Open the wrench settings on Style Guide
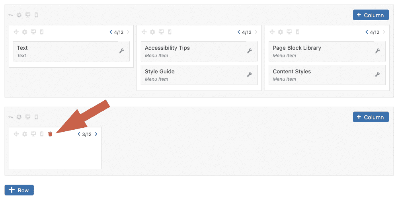Screen dimensions: 398x199 tap(250, 74)
